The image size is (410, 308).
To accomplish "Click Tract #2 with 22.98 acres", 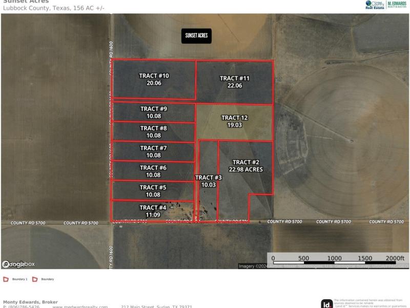I will pos(245,166).
